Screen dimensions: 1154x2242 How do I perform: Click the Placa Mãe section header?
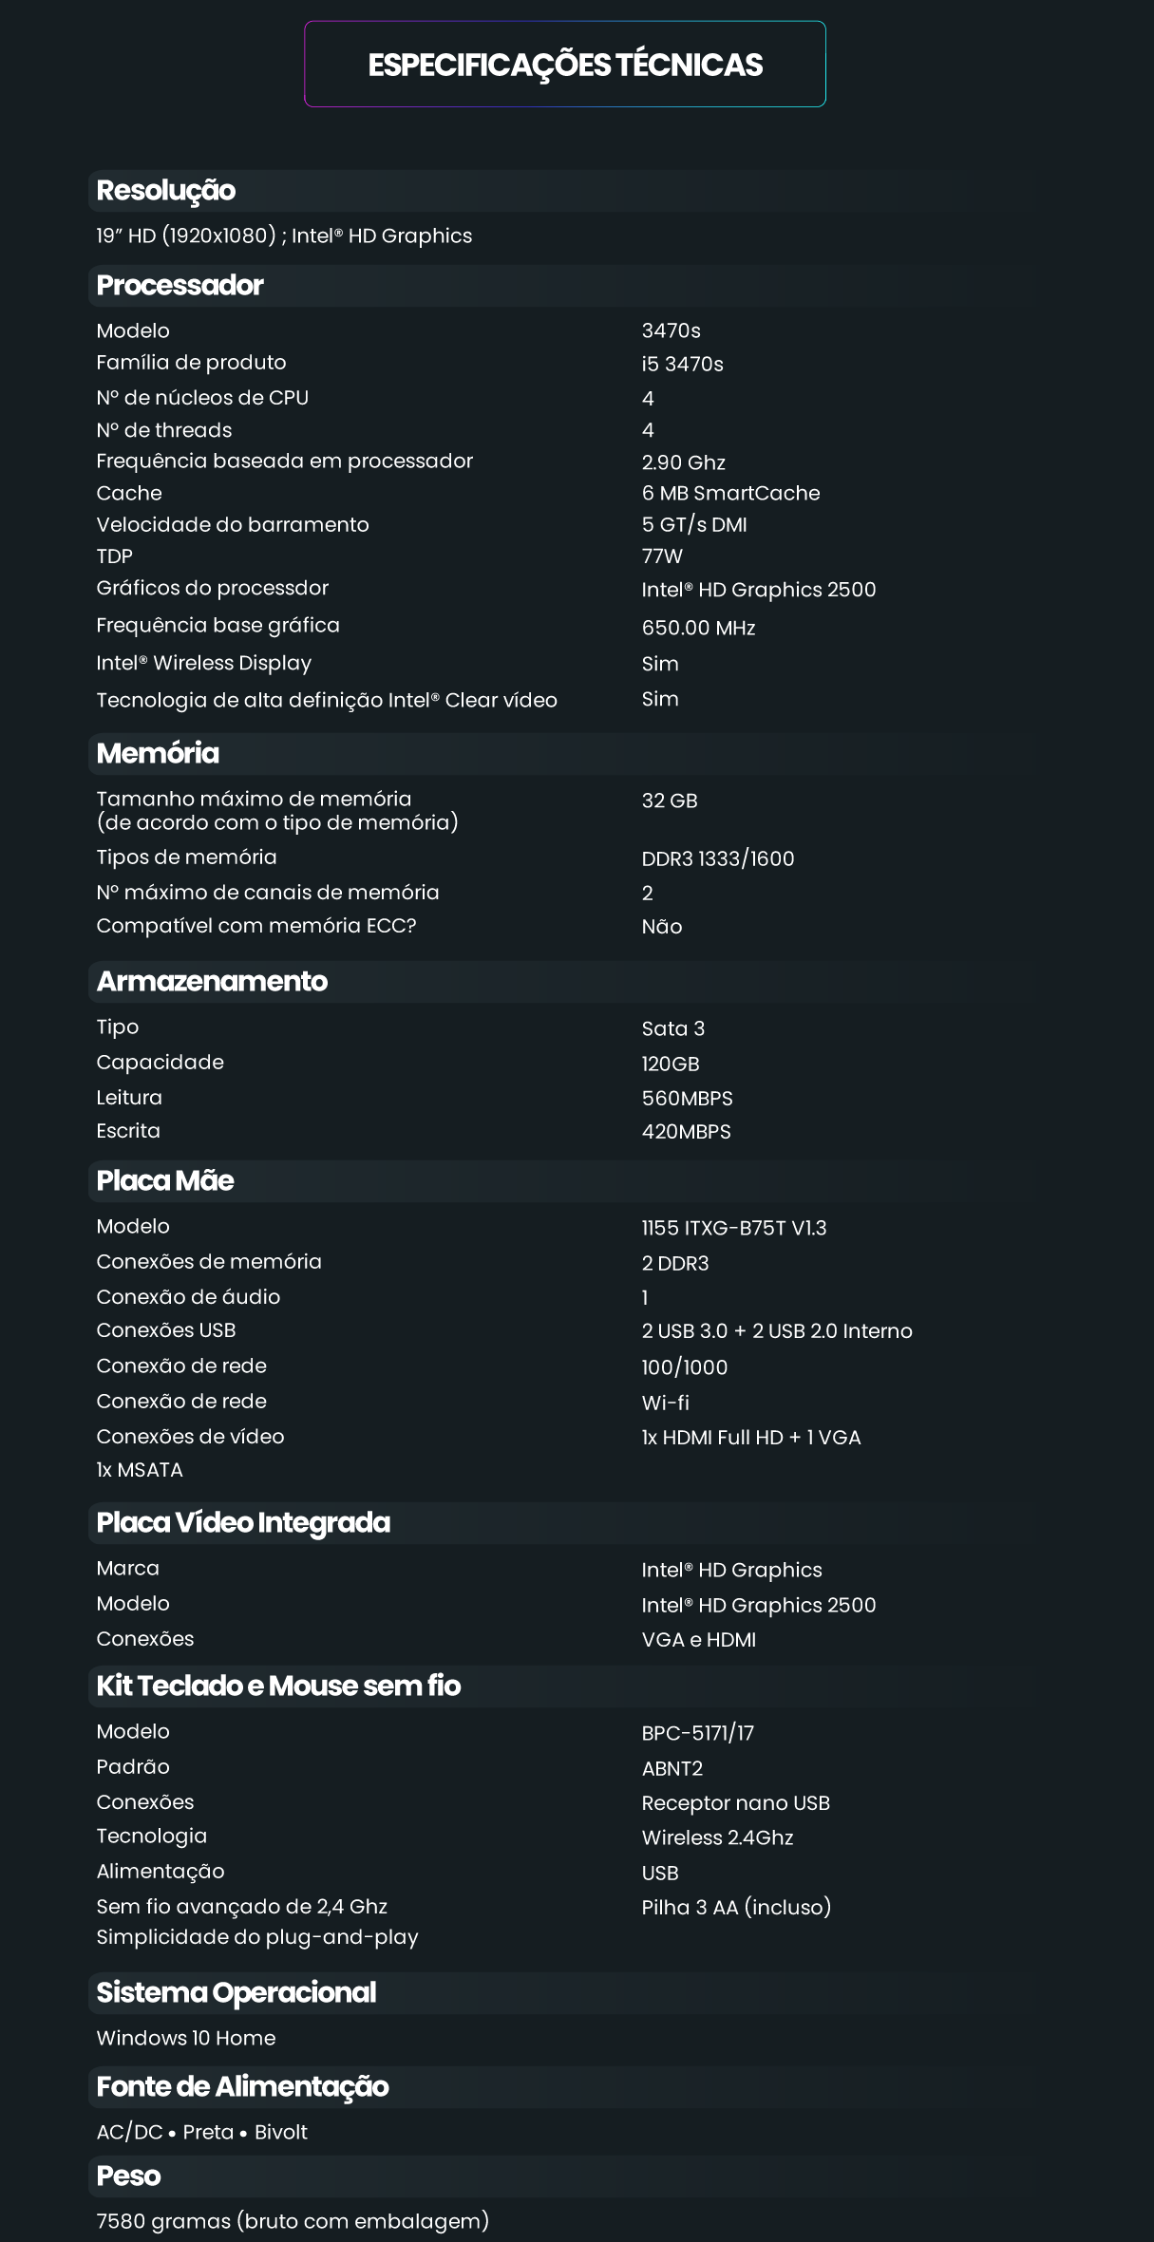(x=165, y=1180)
